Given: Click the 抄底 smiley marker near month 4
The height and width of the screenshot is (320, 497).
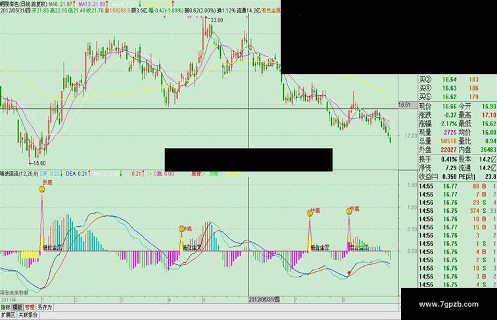Looking at the screenshot, I should pyautogui.click(x=181, y=229).
